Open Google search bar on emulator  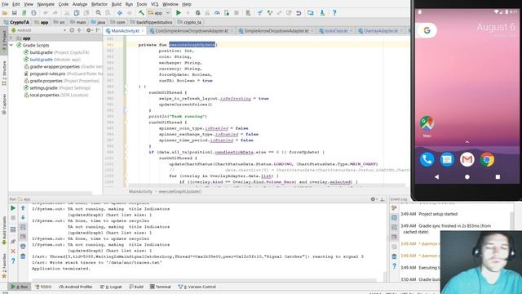click(x=427, y=30)
